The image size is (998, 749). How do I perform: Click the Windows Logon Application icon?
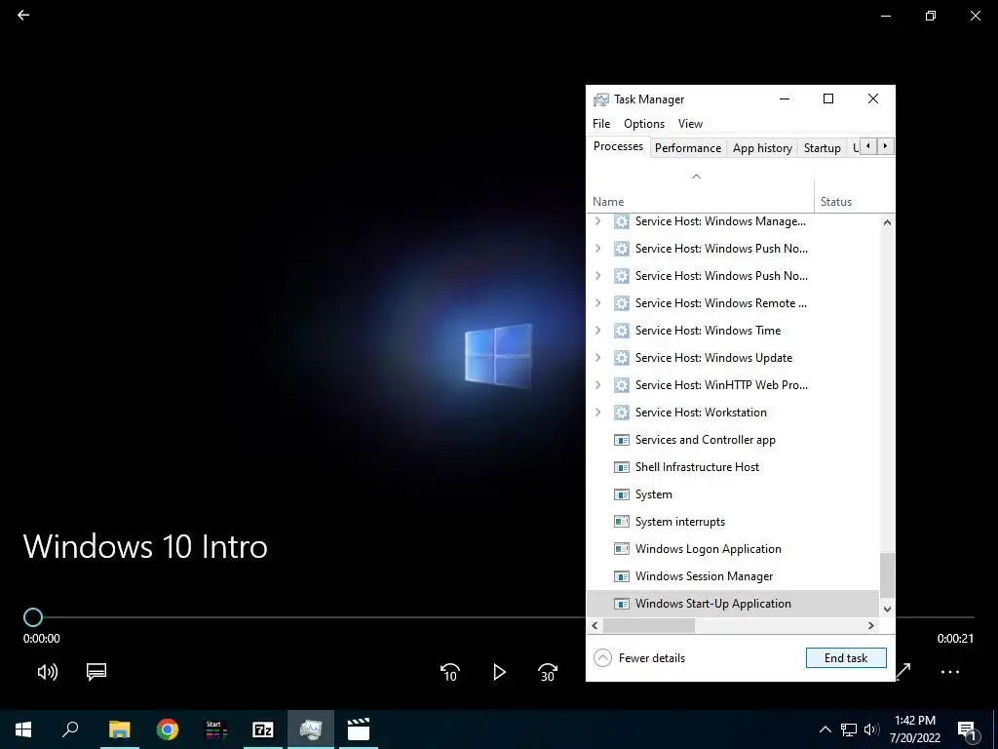[x=621, y=548]
